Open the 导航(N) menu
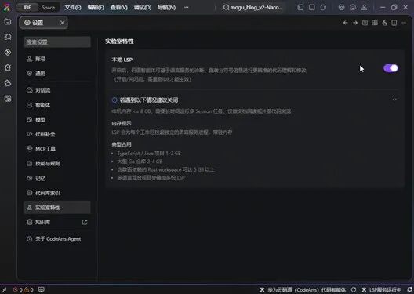 tap(166, 7)
